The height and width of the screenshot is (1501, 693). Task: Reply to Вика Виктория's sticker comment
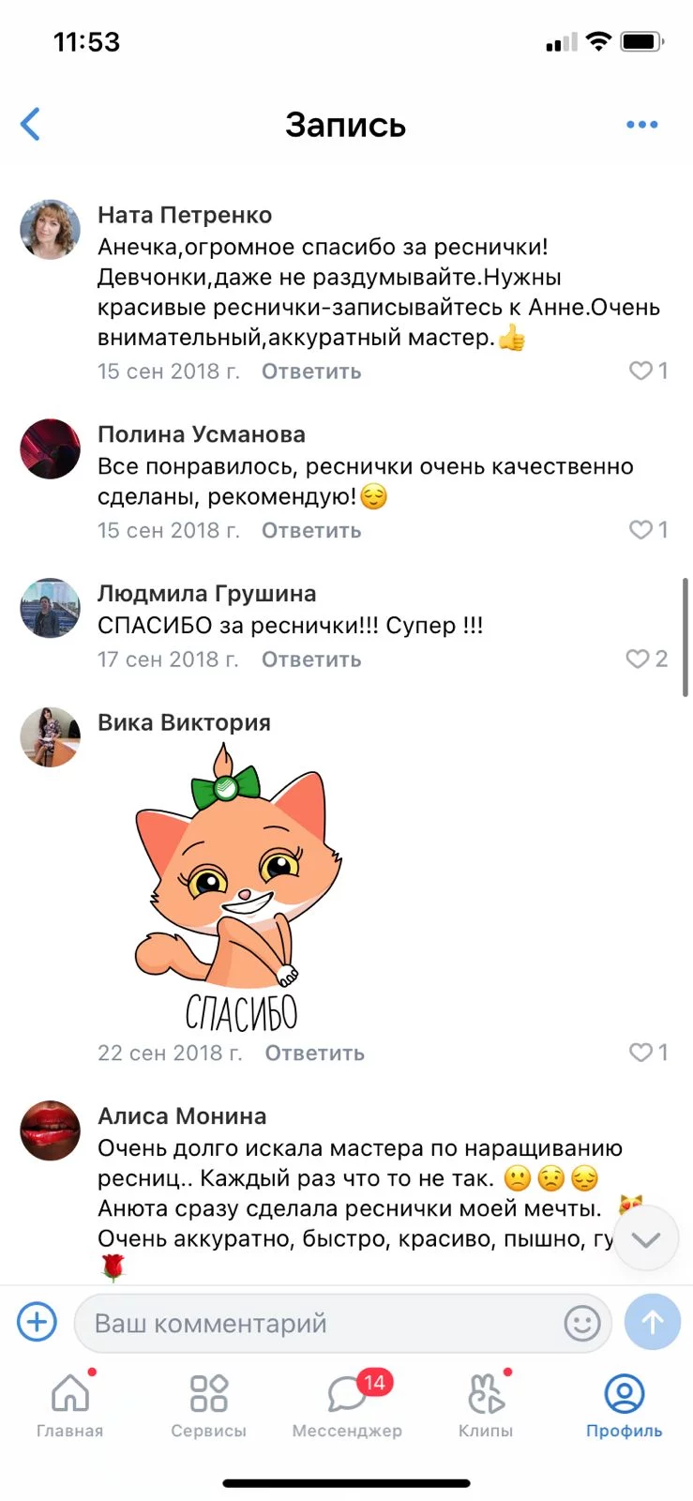click(314, 1053)
